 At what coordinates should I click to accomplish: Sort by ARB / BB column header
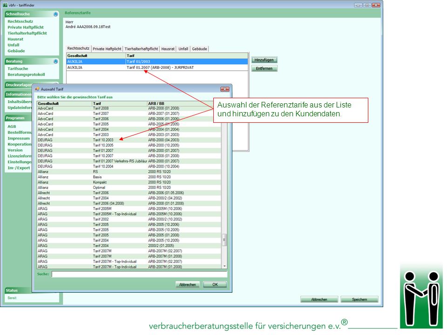coord(184,104)
